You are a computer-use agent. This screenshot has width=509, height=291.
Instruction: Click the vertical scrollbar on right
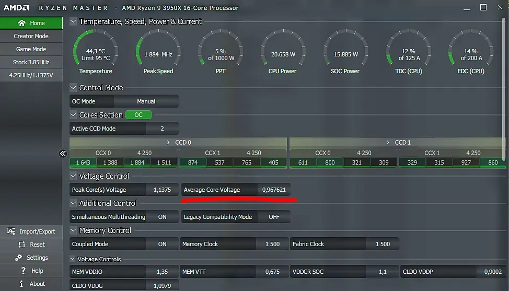(x=504, y=89)
